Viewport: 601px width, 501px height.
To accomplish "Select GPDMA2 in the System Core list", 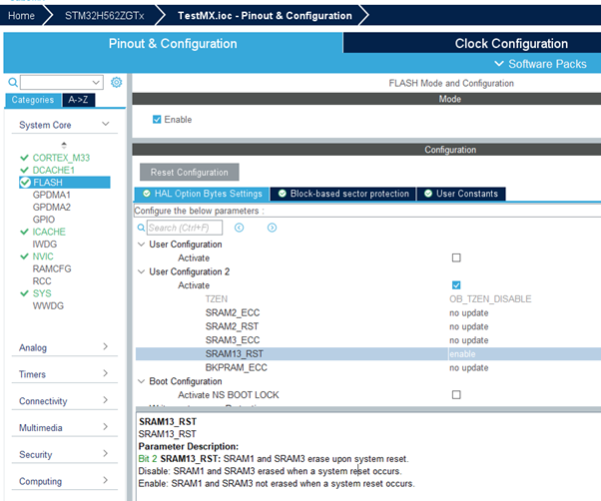I will (x=52, y=207).
